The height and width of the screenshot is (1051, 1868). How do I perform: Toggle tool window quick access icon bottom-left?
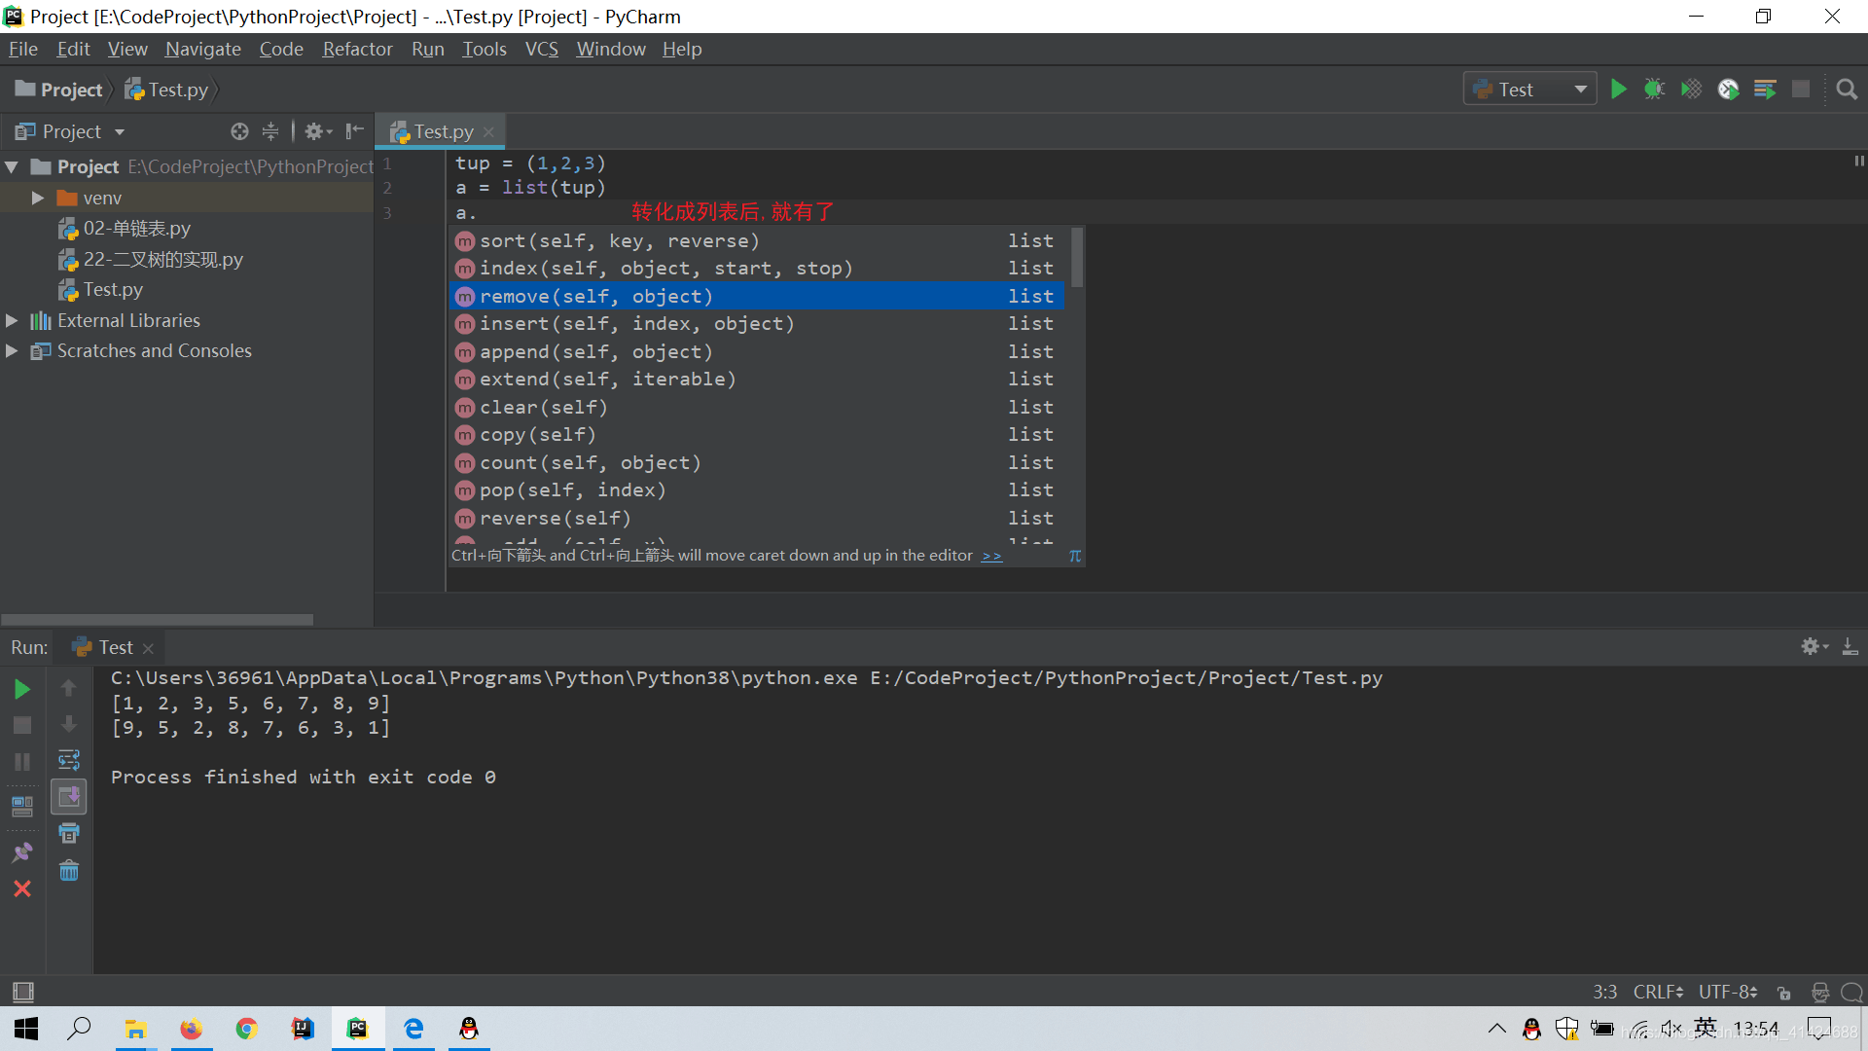point(22,992)
